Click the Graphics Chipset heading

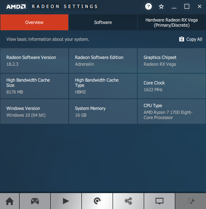coord(160,57)
